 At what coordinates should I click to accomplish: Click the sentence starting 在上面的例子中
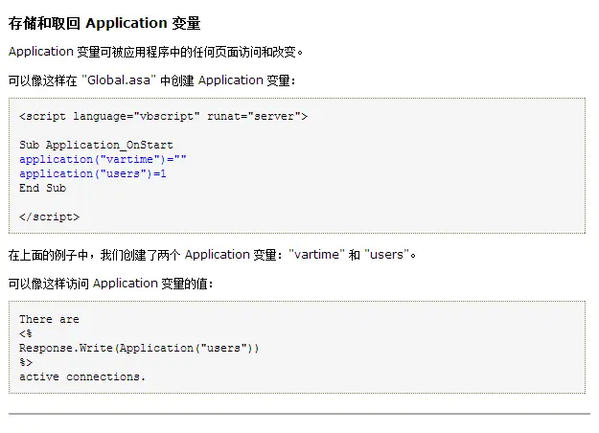click(213, 255)
